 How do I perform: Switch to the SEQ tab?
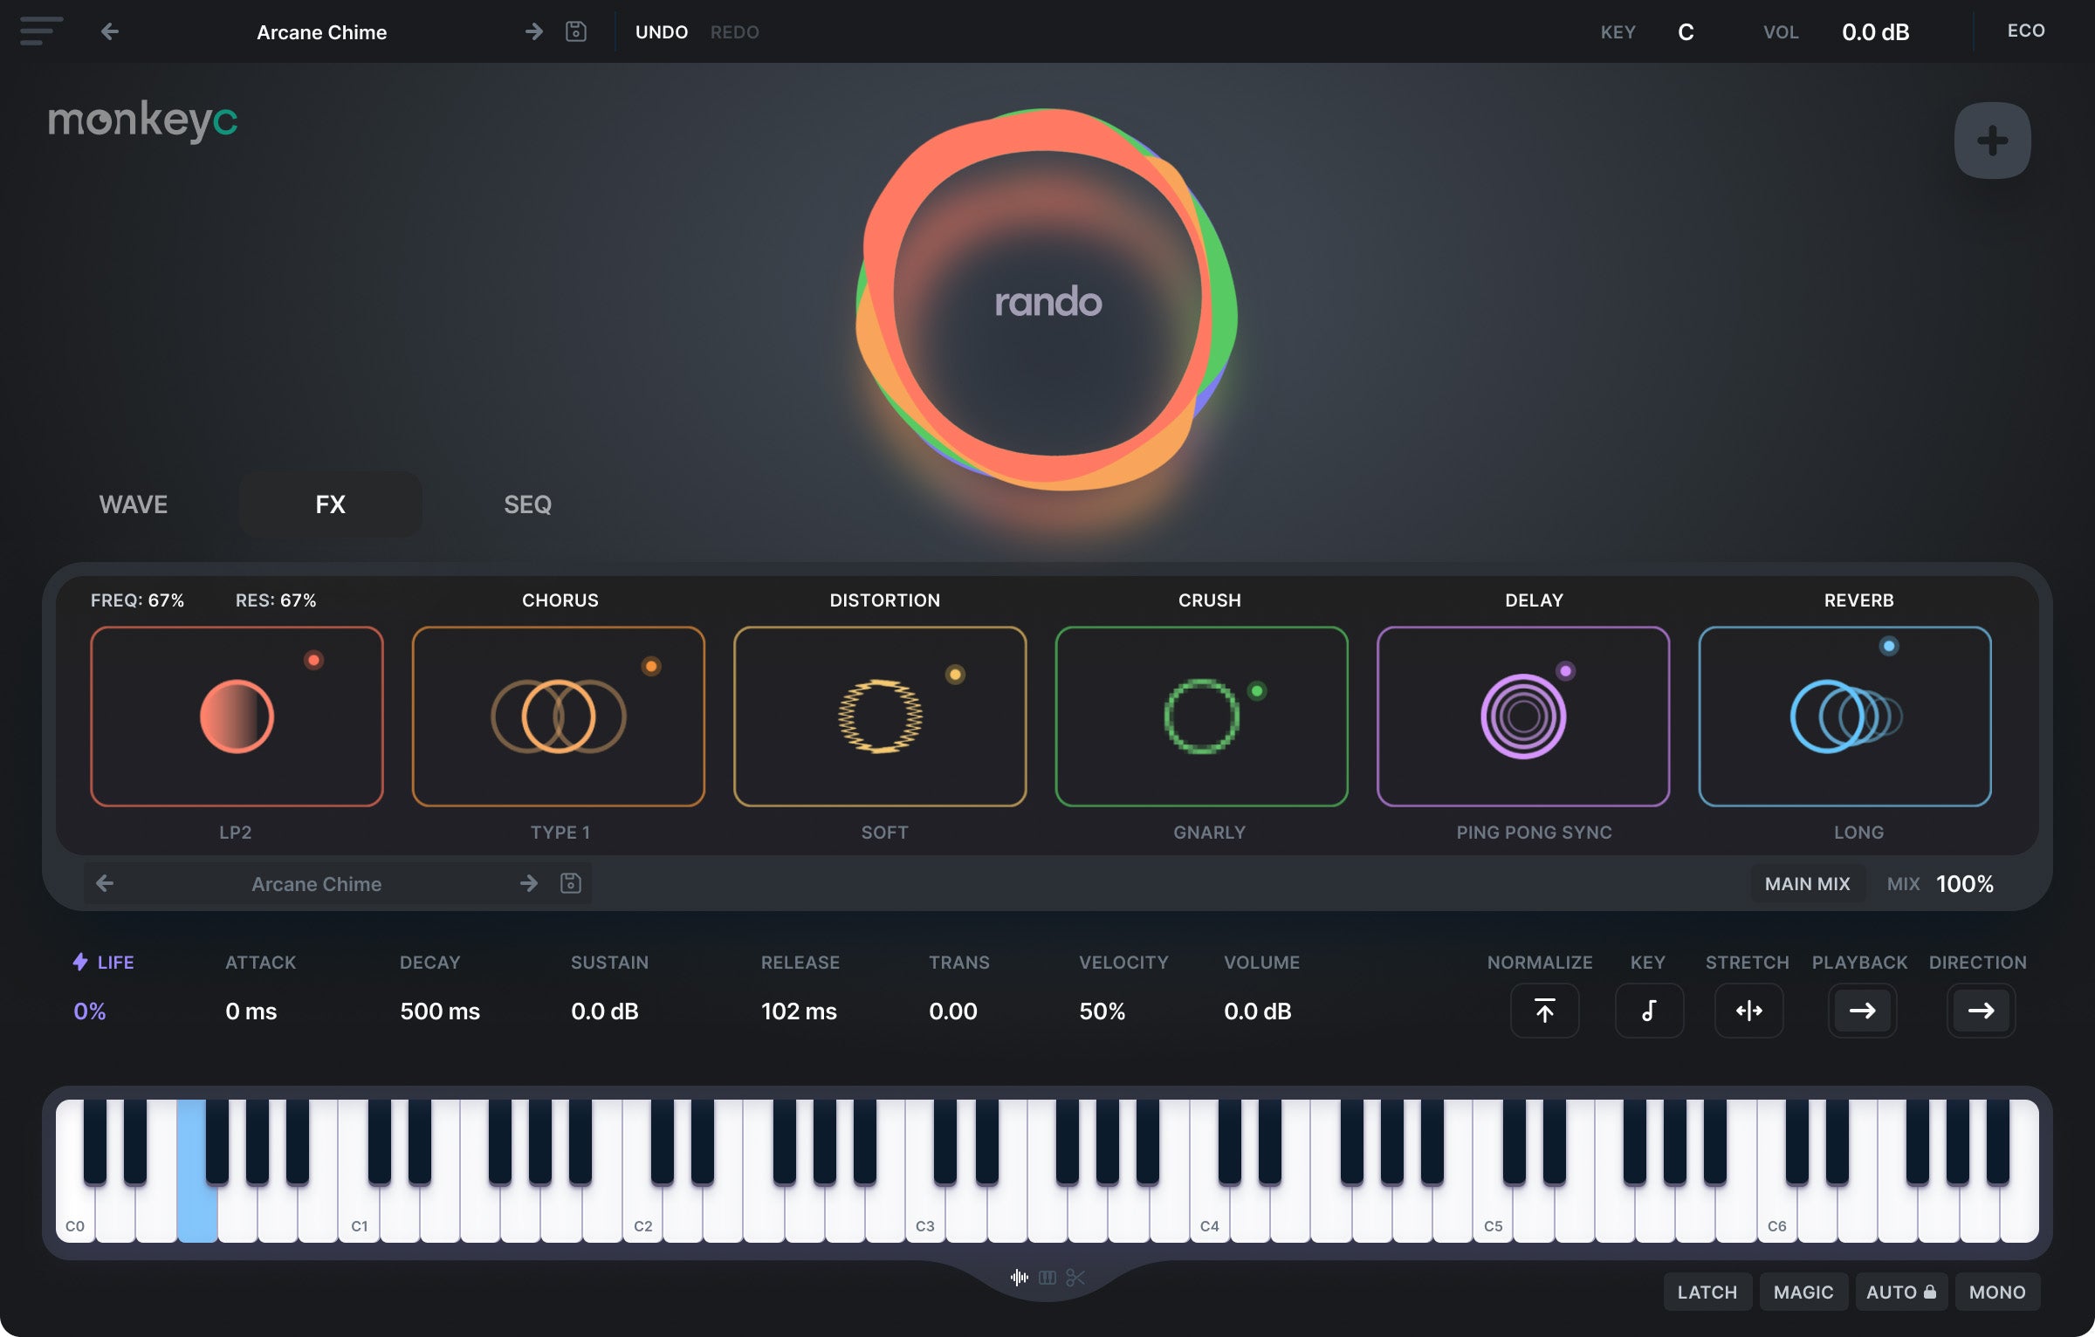[527, 504]
